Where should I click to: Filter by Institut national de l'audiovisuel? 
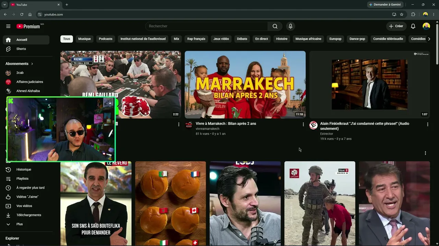click(143, 39)
